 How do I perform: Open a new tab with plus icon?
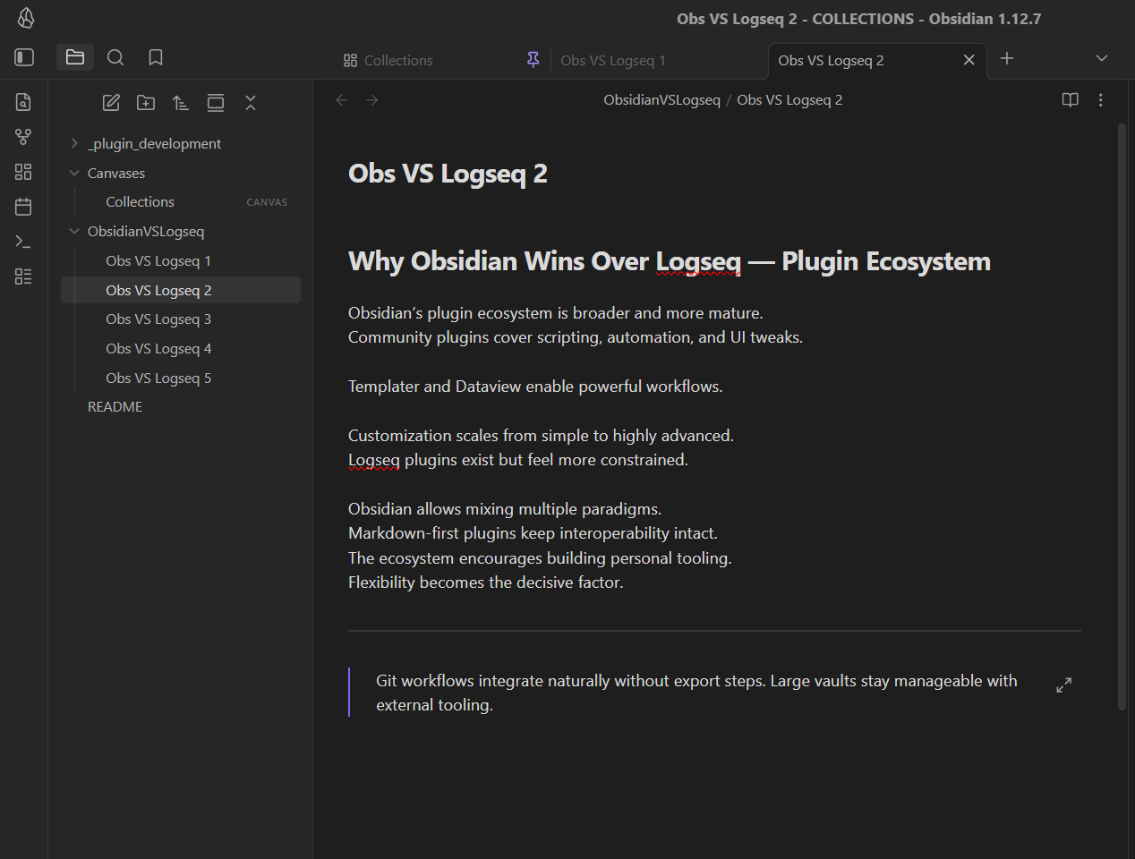(x=1007, y=58)
